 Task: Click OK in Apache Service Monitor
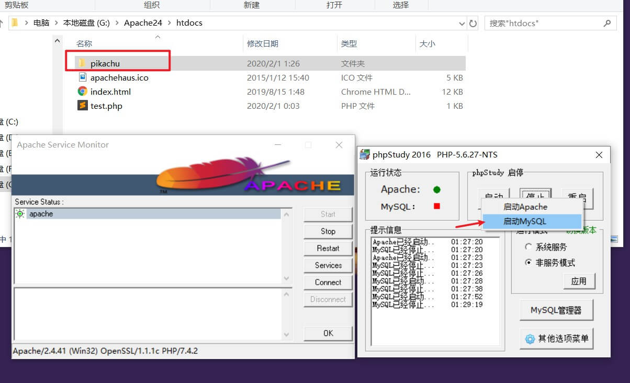(328, 333)
